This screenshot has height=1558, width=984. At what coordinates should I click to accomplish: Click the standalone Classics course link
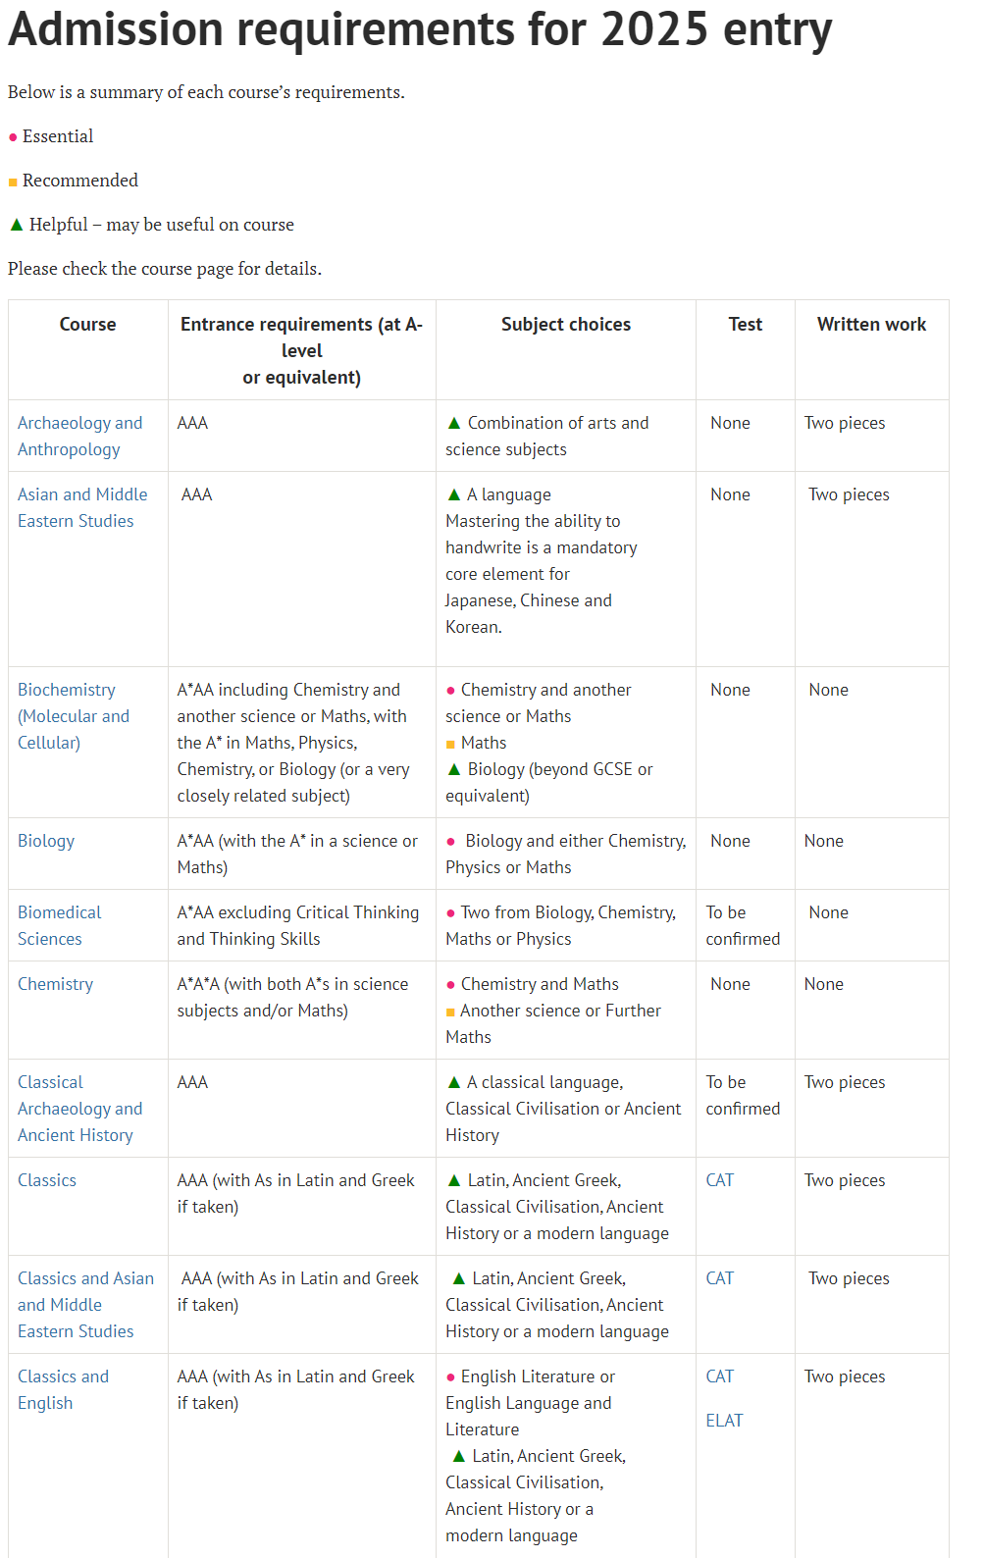click(x=47, y=1180)
